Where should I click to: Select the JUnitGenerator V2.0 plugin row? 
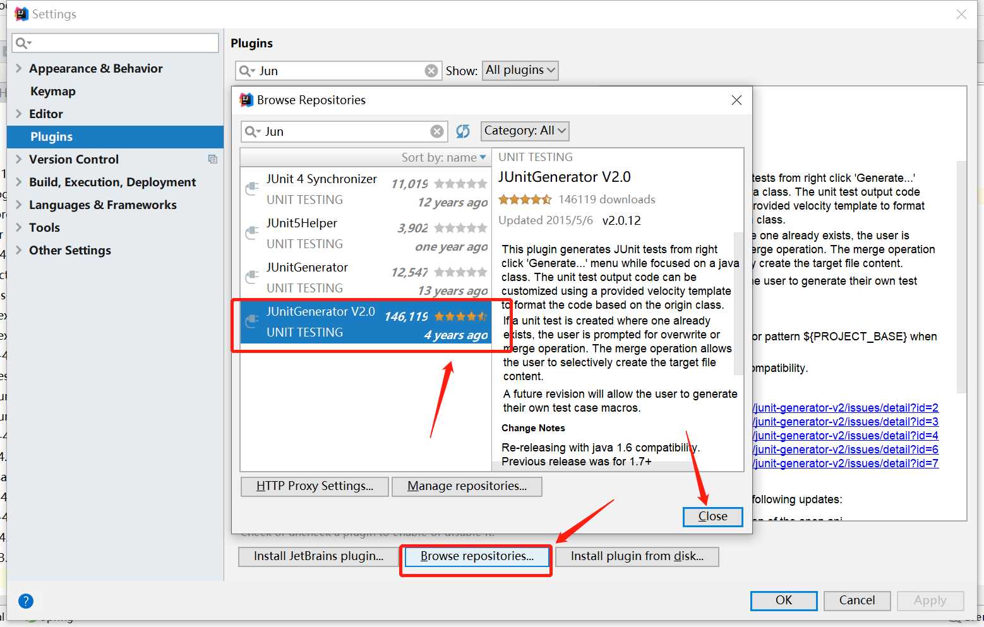366,322
